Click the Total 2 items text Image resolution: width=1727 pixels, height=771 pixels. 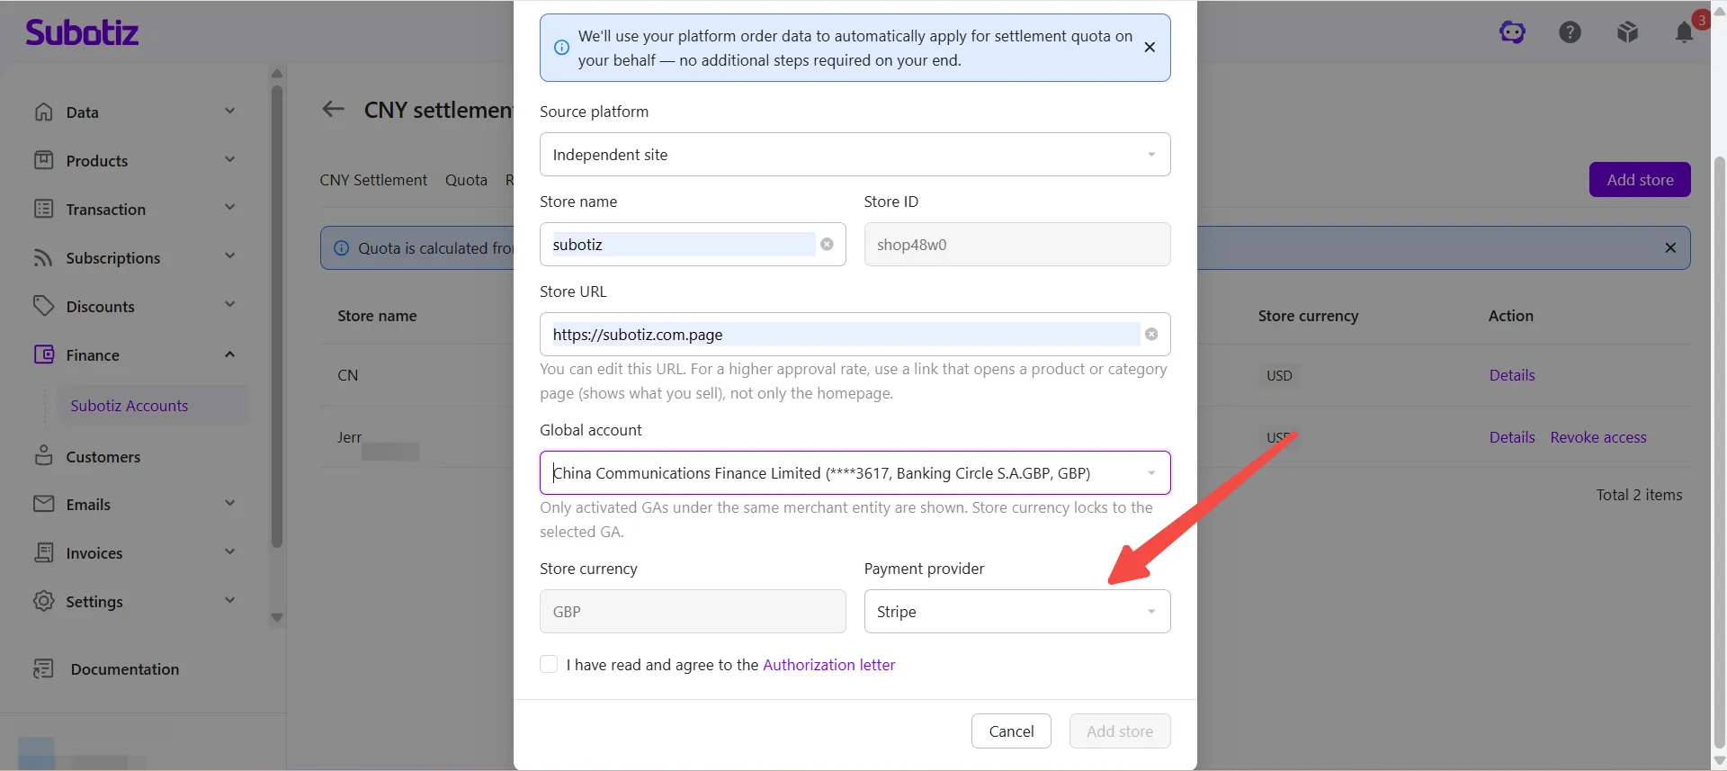(x=1639, y=495)
